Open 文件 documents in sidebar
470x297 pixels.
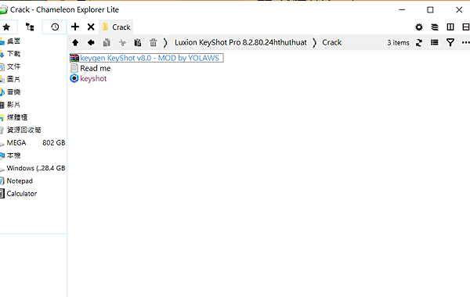(13, 66)
